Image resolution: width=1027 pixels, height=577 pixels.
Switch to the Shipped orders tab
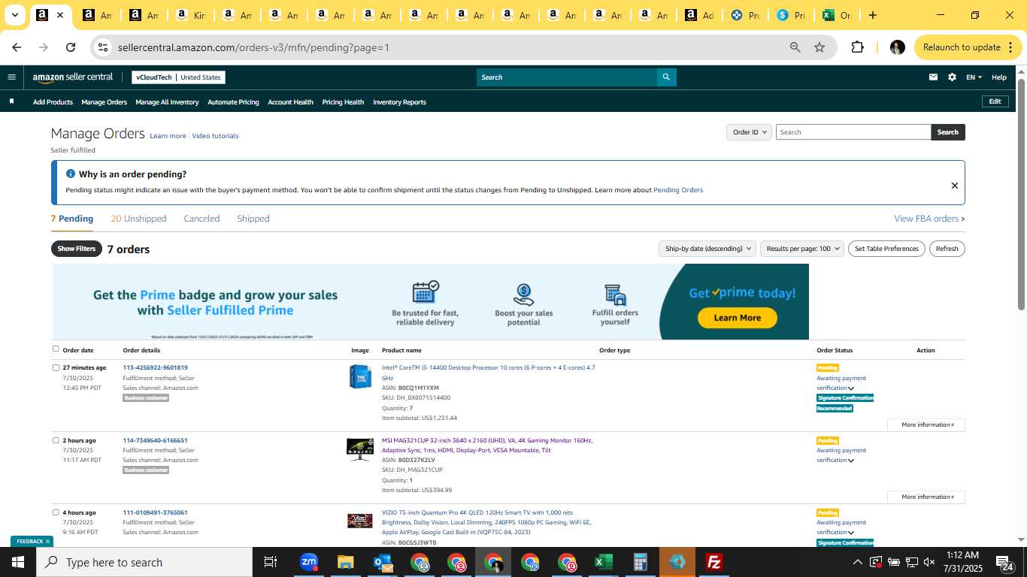click(253, 219)
